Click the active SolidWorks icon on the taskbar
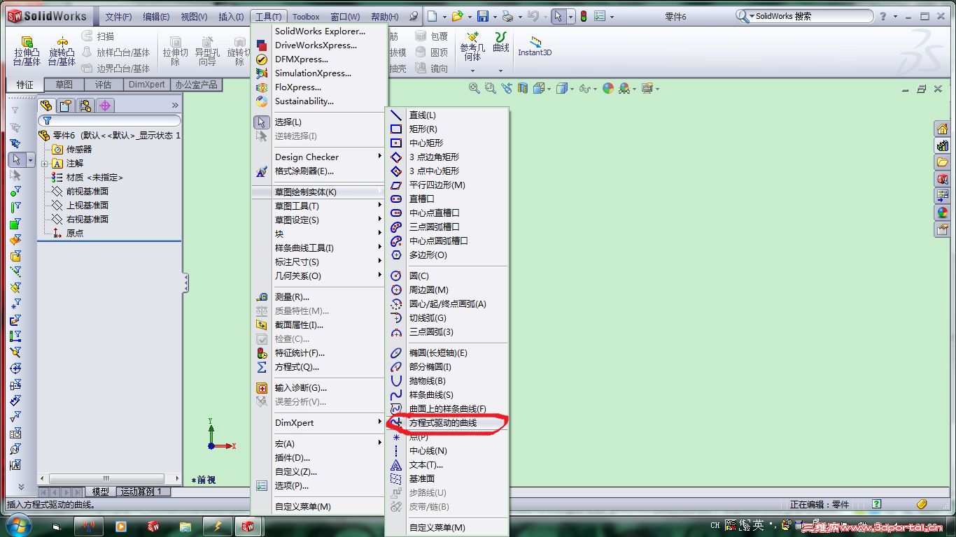This screenshot has width=956, height=537. (247, 526)
